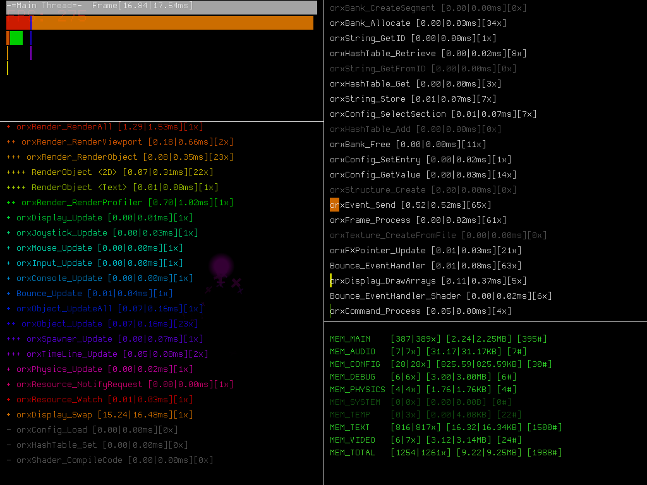The width and height of the screenshot is (647, 485).
Task: Click the orxObject_Update [23x] row
Action: click(102, 324)
